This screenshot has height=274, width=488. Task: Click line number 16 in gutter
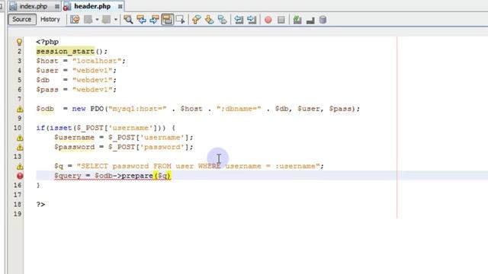18,185
